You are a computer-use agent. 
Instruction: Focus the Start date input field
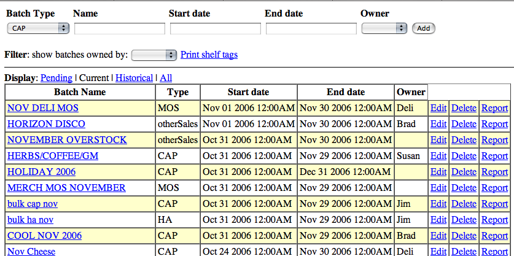tap(216, 28)
